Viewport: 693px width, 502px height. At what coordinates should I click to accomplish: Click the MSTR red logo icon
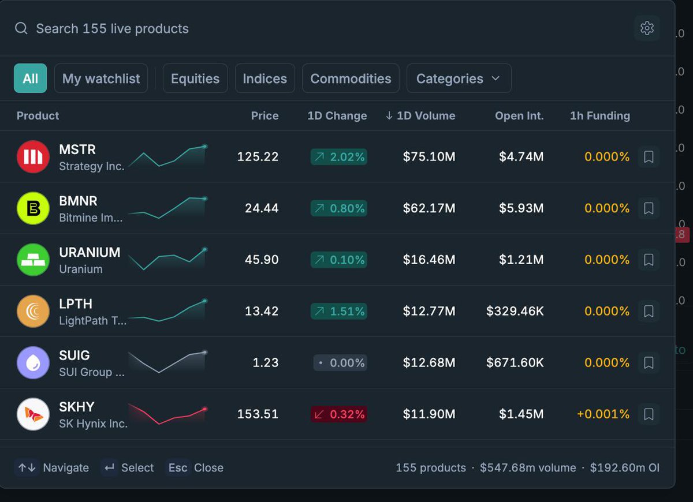(x=33, y=156)
